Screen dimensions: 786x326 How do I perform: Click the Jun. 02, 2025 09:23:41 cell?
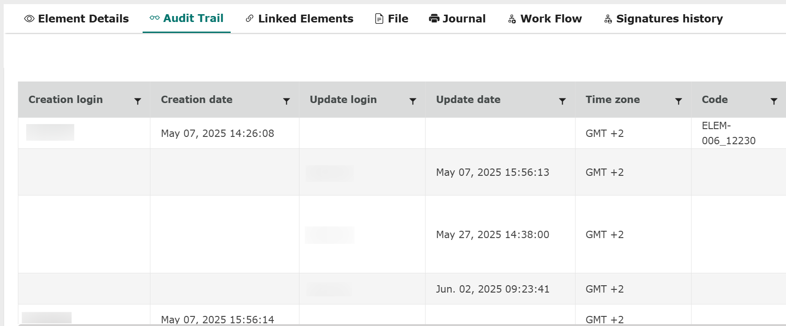click(493, 289)
